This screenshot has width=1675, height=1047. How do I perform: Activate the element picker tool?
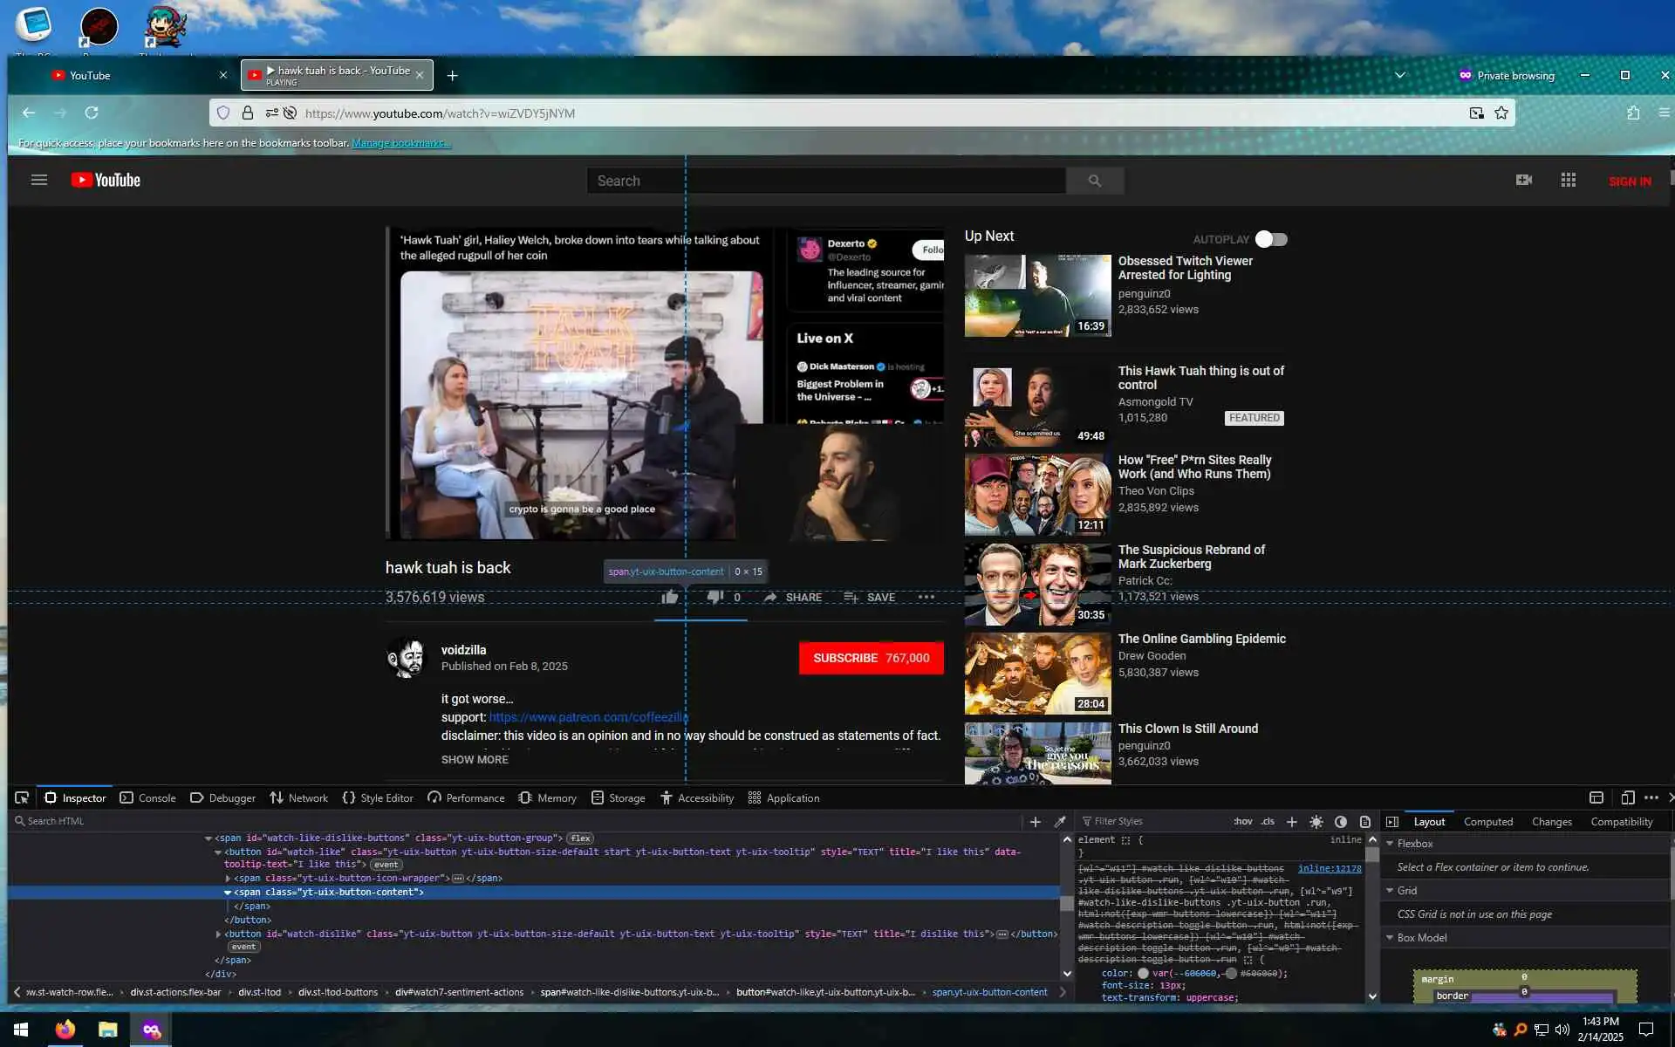[22, 797]
